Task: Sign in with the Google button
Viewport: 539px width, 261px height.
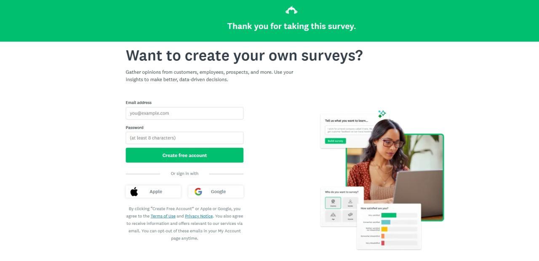Action: click(x=216, y=192)
